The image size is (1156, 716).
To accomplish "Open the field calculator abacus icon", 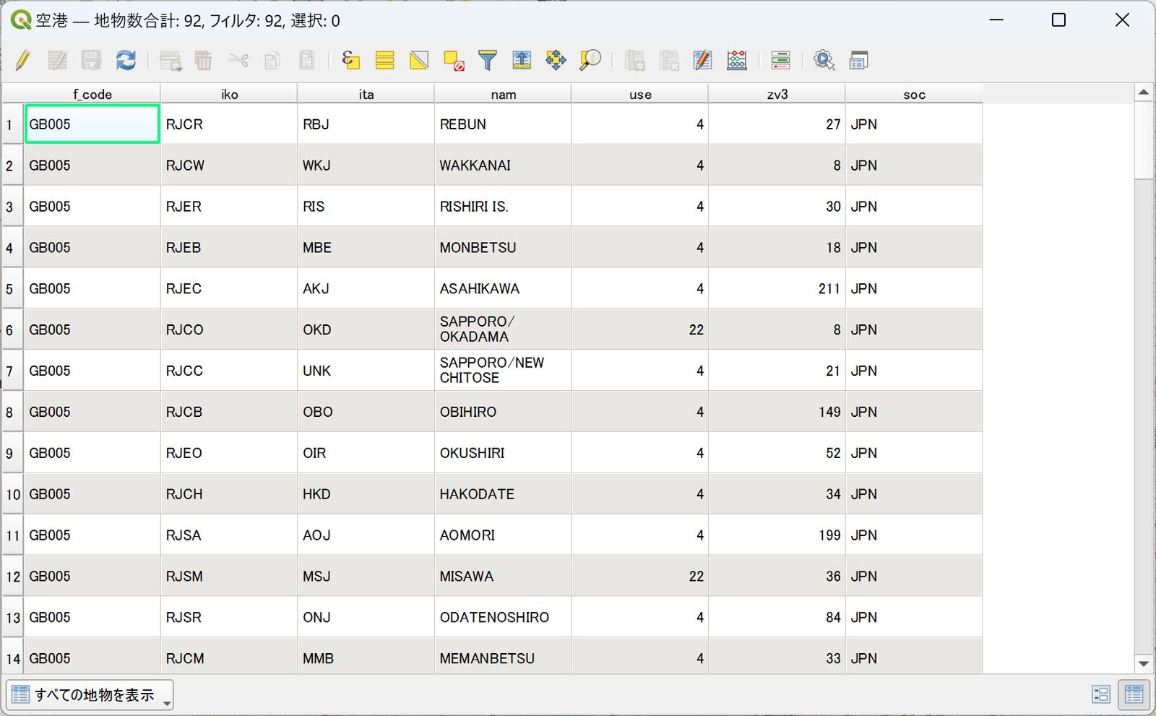I will (737, 60).
